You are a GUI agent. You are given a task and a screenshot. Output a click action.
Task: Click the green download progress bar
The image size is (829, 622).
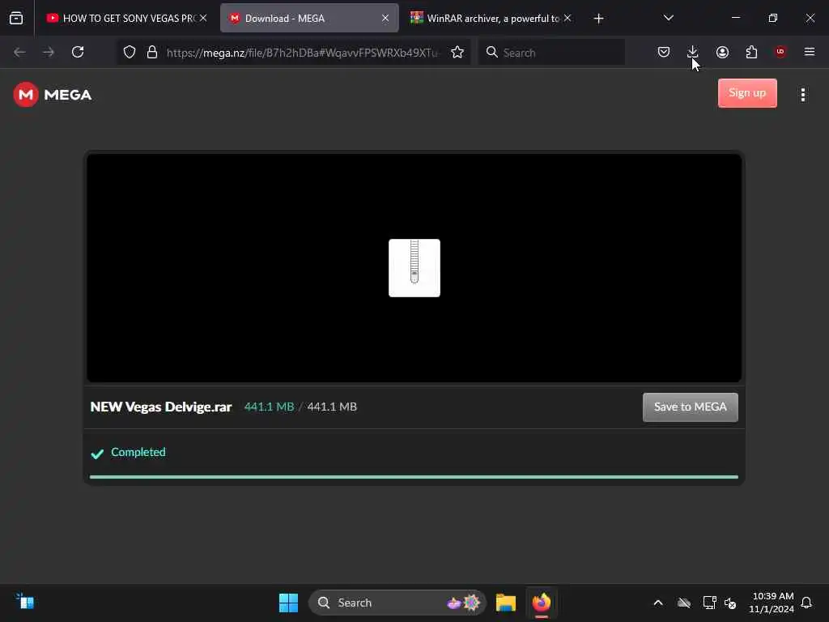tap(414, 477)
